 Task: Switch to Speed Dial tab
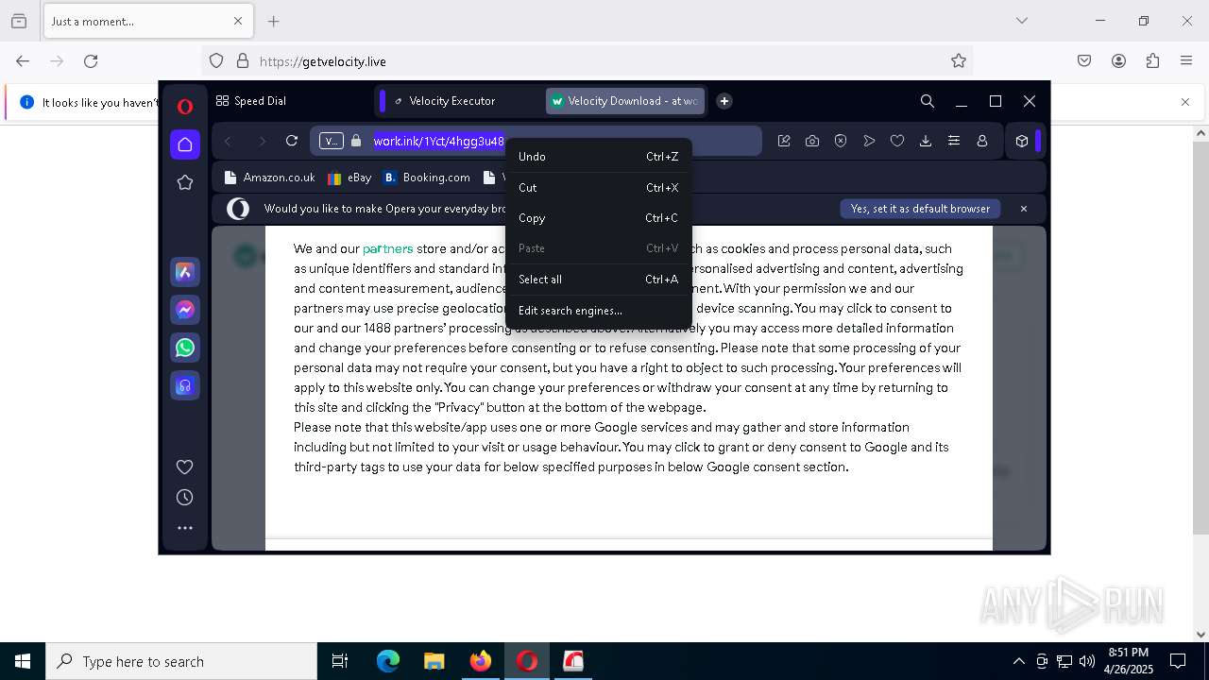point(251,101)
